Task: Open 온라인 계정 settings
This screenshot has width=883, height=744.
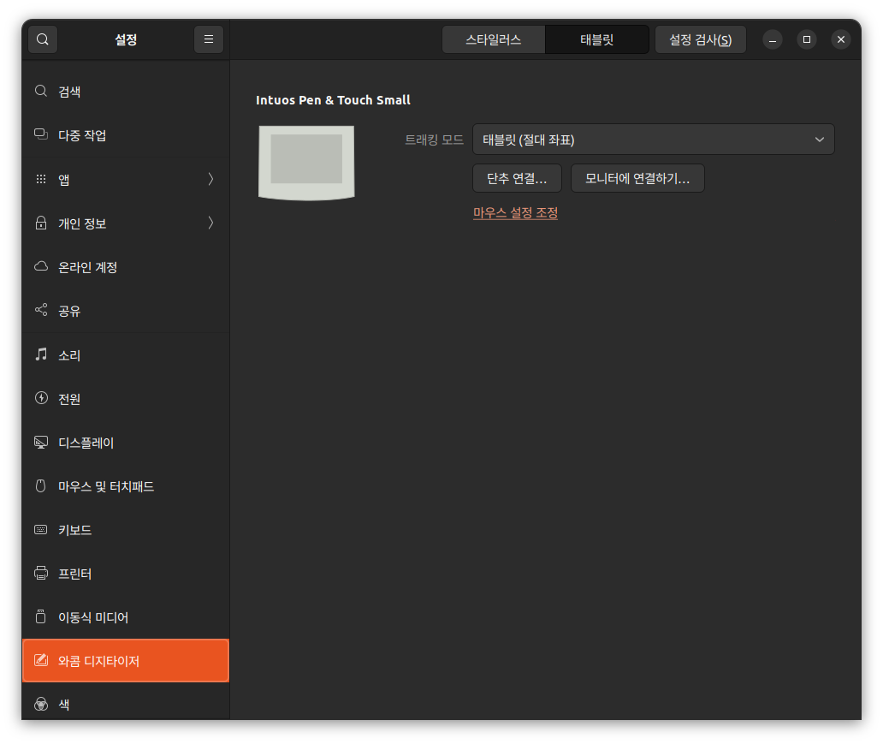Action: (126, 266)
